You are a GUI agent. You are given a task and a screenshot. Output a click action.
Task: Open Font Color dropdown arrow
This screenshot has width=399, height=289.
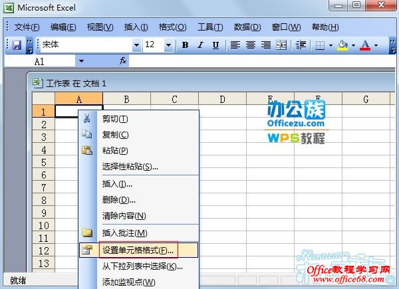coord(376,45)
